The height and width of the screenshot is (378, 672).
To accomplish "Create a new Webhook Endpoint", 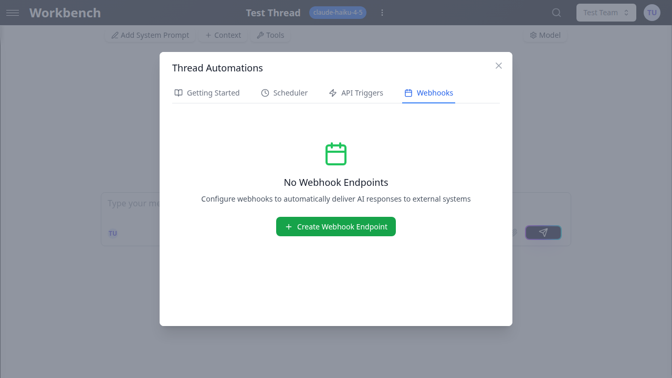I will [x=336, y=226].
